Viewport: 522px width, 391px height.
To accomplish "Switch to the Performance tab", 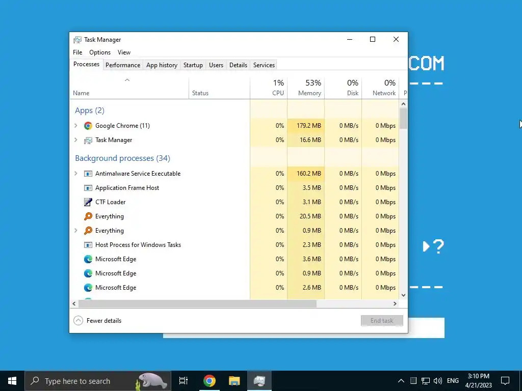I will (x=123, y=65).
